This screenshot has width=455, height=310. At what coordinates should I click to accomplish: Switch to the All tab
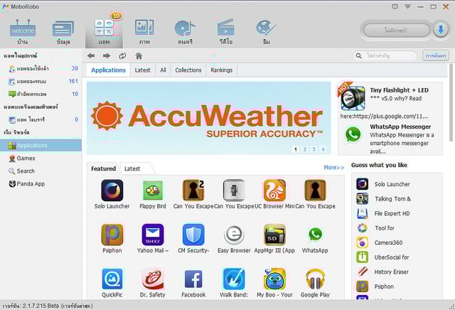coord(163,70)
